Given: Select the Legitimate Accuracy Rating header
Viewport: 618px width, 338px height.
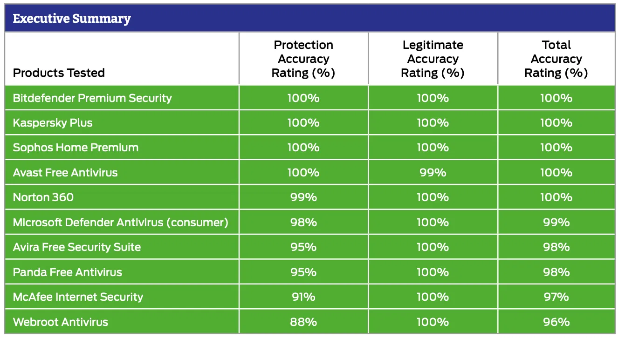Looking at the screenshot, I should click(x=433, y=59).
